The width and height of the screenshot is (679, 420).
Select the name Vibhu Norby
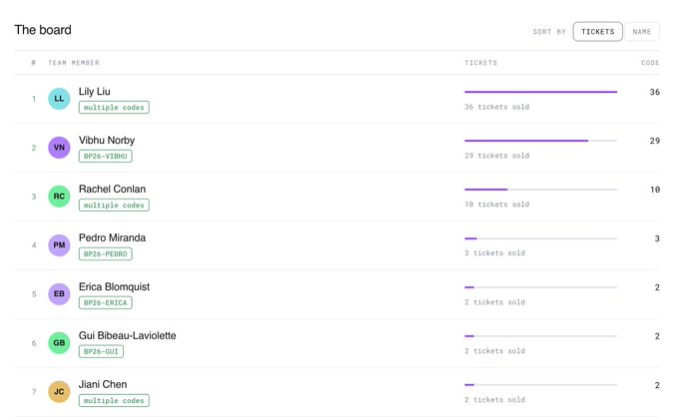107,140
